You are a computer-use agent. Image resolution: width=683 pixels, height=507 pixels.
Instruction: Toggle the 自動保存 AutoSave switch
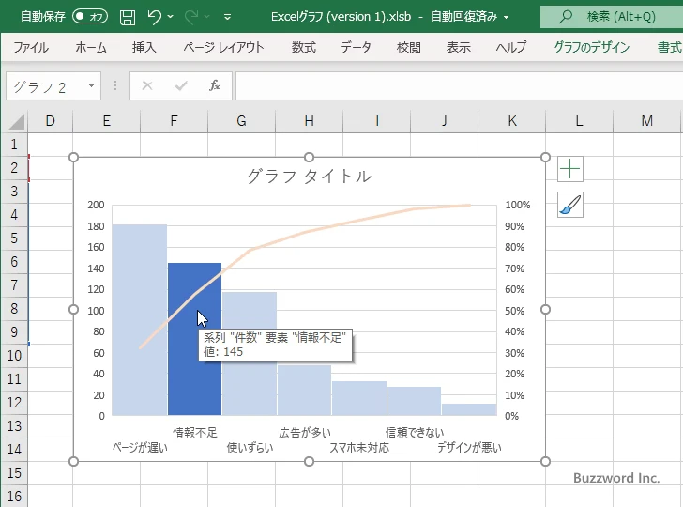point(90,17)
